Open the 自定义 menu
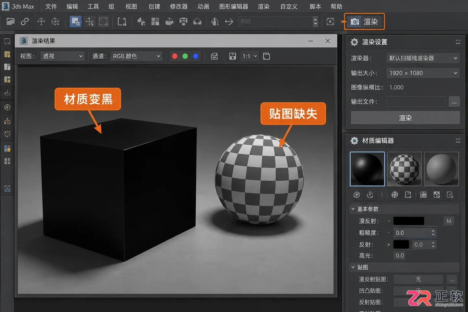Image resolution: width=468 pixels, height=312 pixels. tap(289, 6)
